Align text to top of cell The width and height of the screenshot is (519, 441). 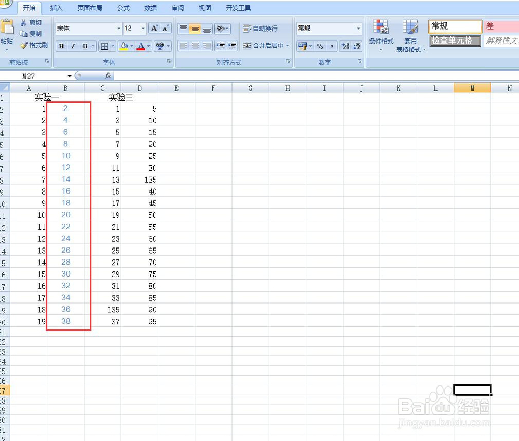pos(183,29)
